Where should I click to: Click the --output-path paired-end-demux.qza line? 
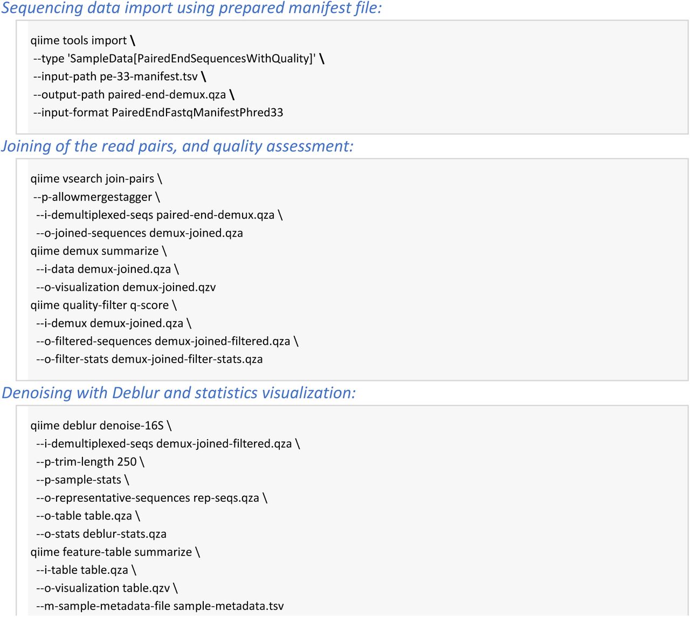[134, 95]
